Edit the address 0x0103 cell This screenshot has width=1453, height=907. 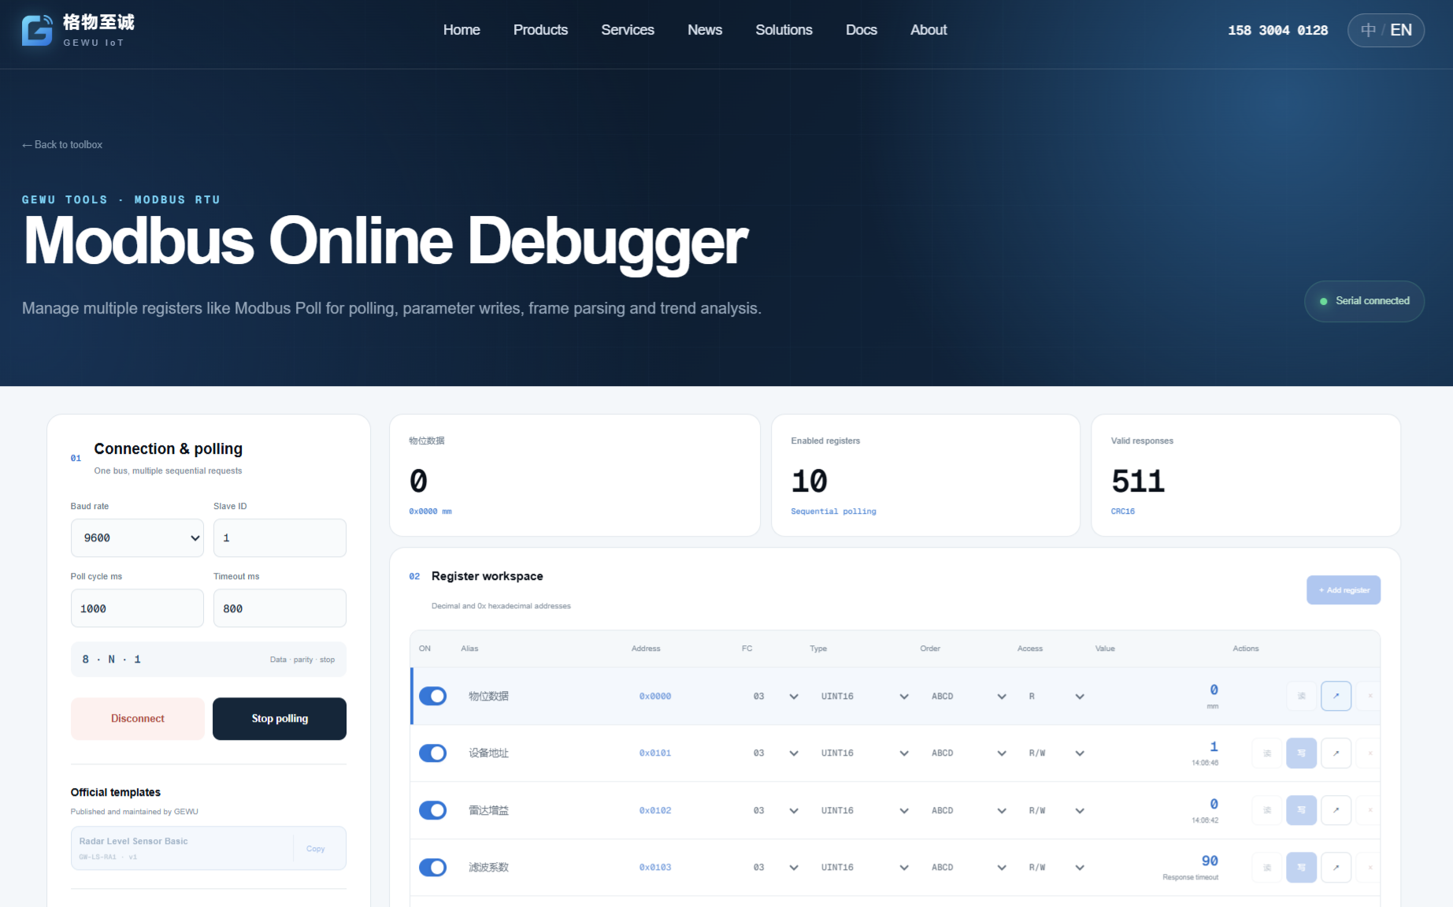tap(655, 868)
